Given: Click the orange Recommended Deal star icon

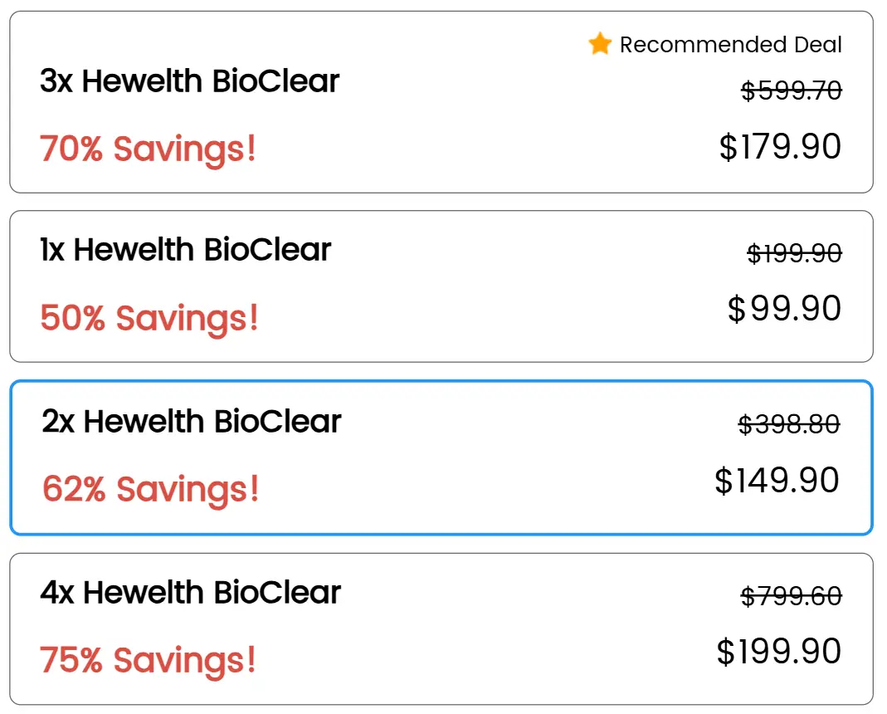Looking at the screenshot, I should pos(600,44).
